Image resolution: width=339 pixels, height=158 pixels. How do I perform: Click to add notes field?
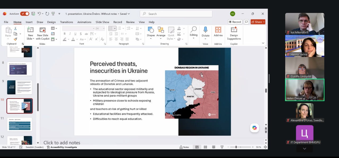tap(62, 143)
